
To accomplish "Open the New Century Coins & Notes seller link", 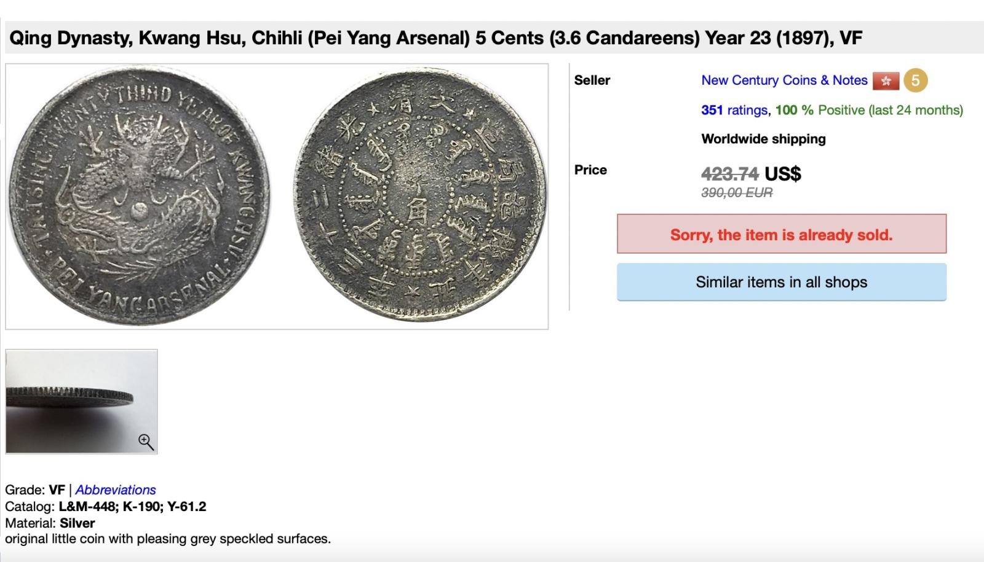I will tap(784, 80).
